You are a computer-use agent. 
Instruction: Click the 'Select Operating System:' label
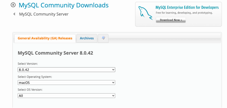[35, 77]
